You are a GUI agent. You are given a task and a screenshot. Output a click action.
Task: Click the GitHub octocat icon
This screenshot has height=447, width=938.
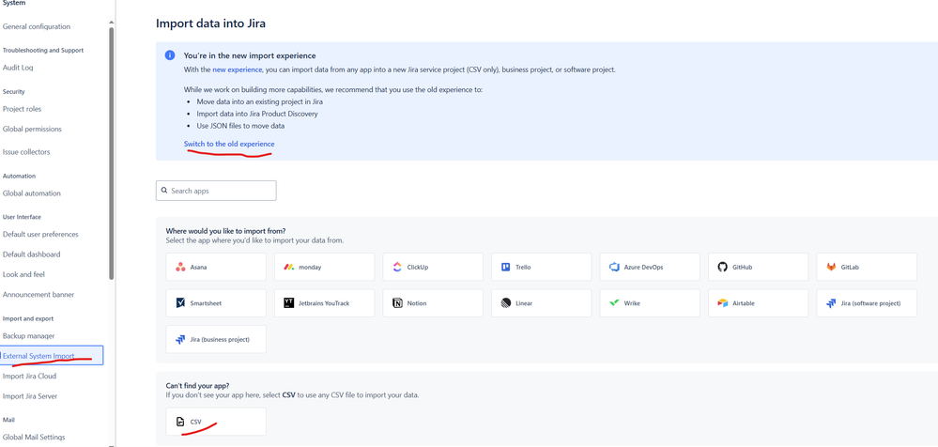pyautogui.click(x=723, y=268)
